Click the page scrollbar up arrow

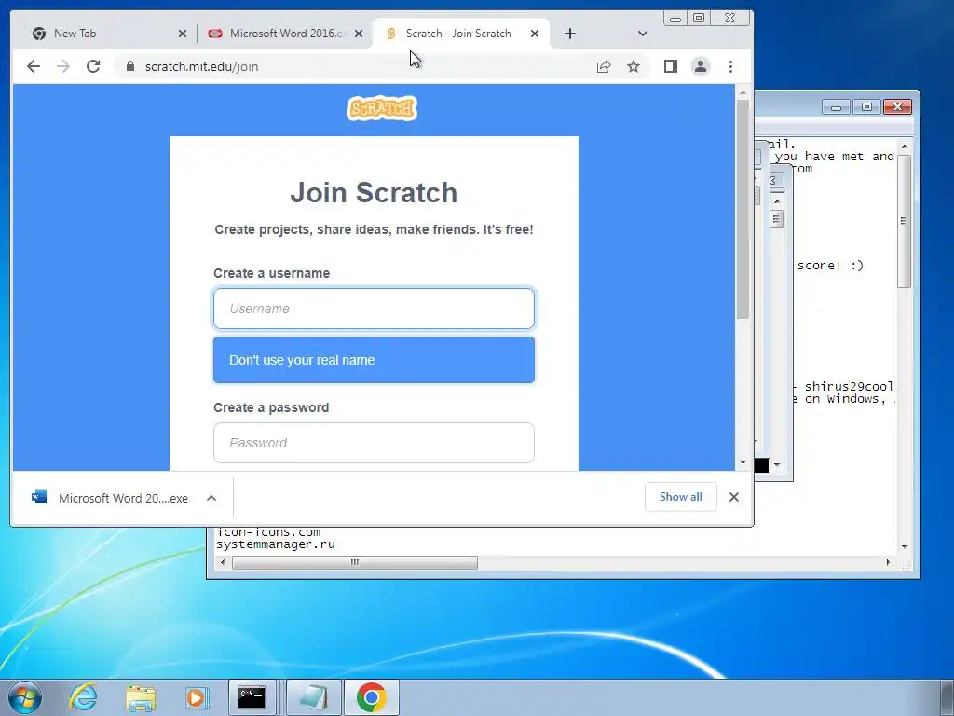(x=743, y=92)
